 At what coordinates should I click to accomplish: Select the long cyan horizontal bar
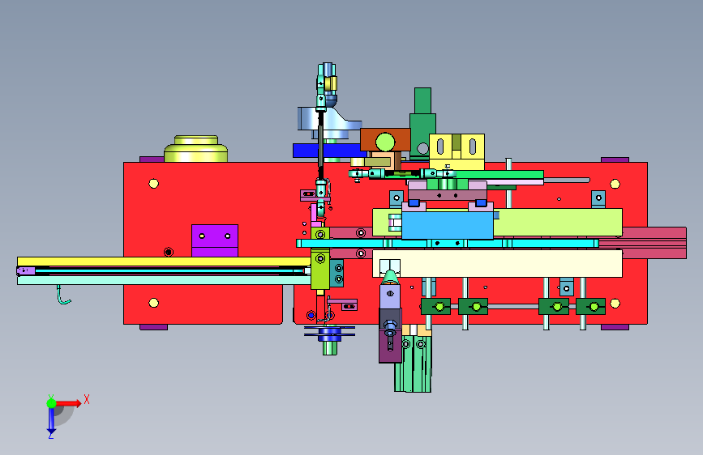tap(448, 243)
